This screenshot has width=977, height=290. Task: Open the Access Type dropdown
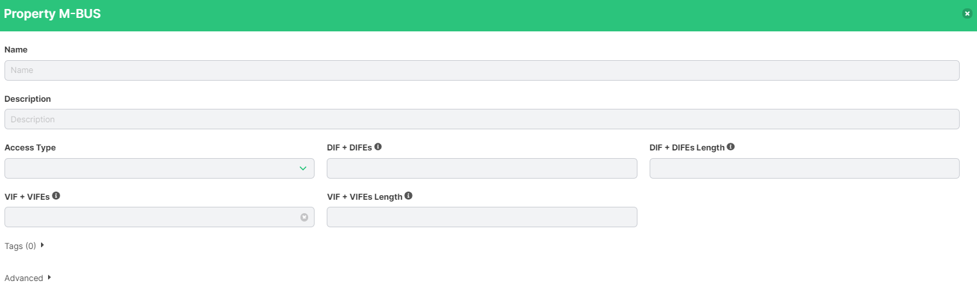[160, 168]
